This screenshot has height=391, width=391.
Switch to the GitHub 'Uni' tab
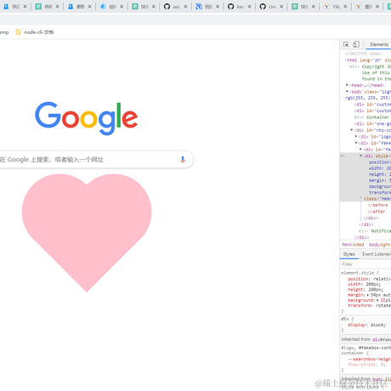pos(268,7)
